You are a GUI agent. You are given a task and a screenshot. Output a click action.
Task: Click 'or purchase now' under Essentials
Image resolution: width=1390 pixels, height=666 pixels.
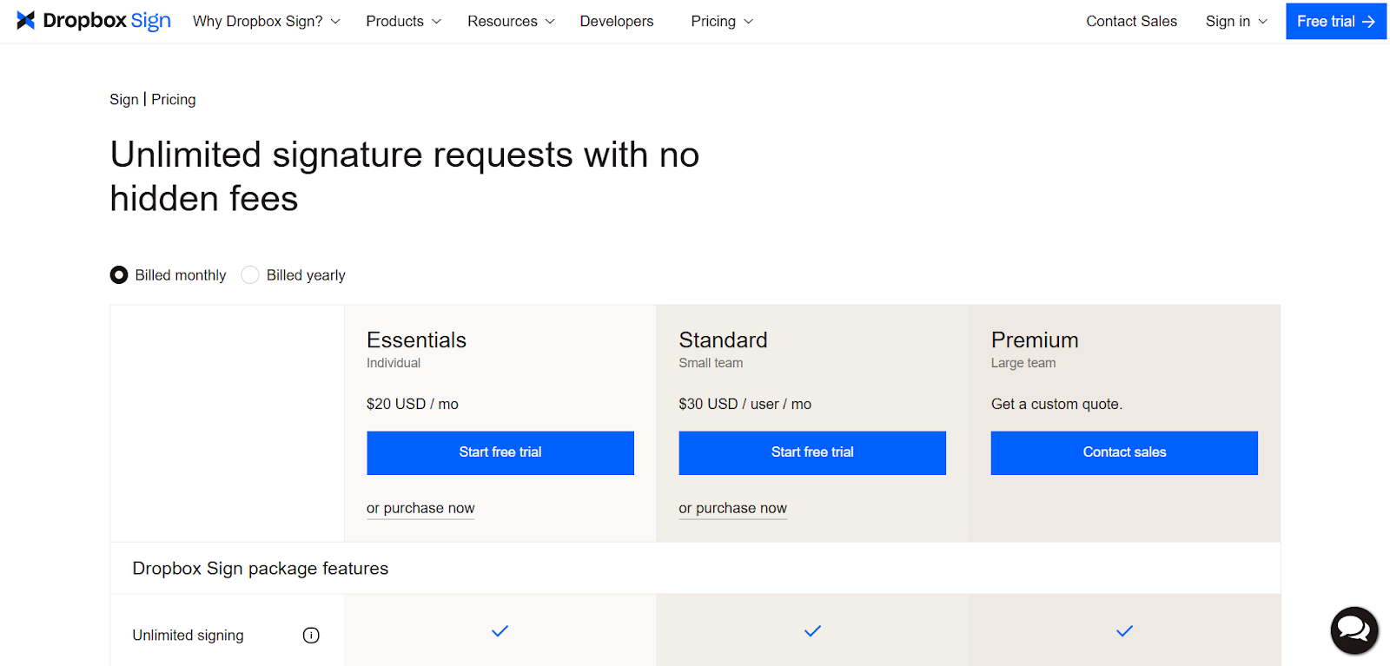[x=420, y=509]
